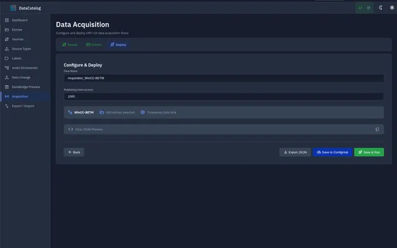
Task: Toggle dark mode moon icon
Action: (x=380, y=7)
